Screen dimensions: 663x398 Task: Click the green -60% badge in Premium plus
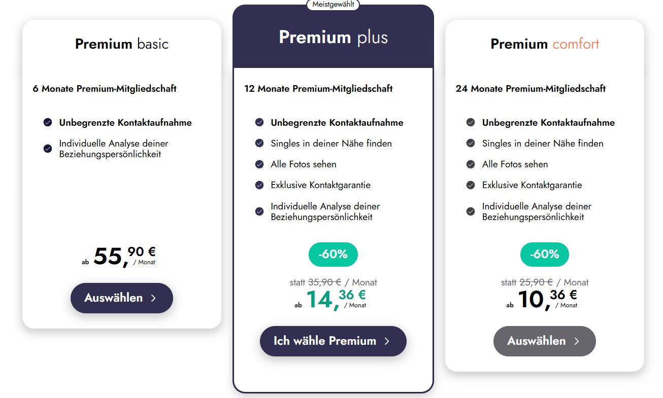pyautogui.click(x=333, y=255)
